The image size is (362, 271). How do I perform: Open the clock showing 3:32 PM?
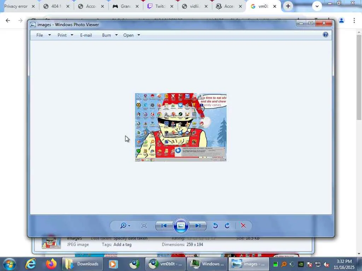[344, 264]
